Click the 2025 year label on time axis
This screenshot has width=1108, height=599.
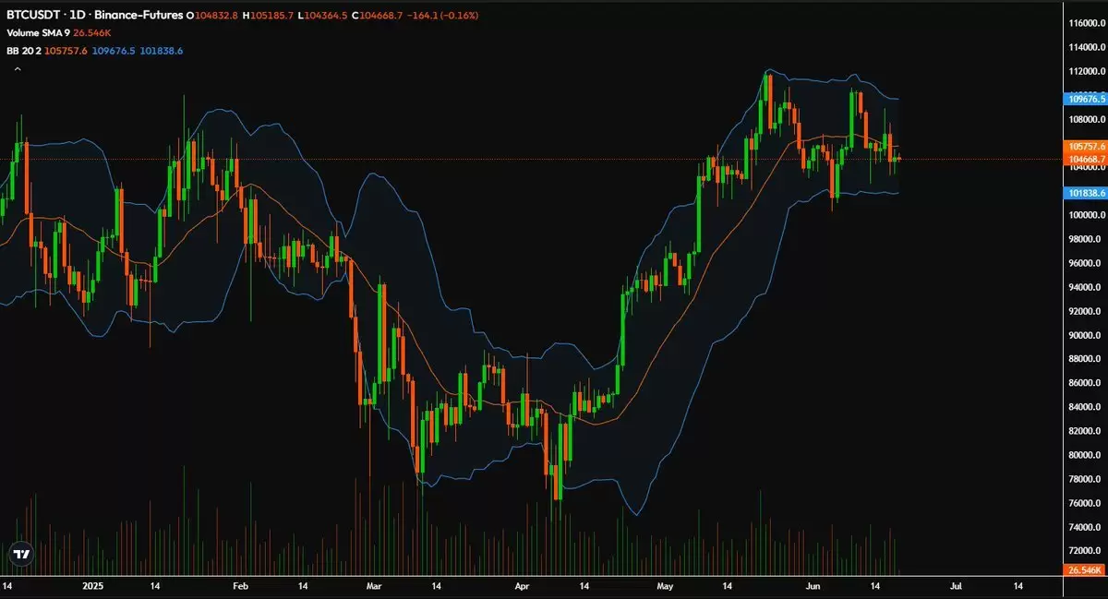point(94,586)
